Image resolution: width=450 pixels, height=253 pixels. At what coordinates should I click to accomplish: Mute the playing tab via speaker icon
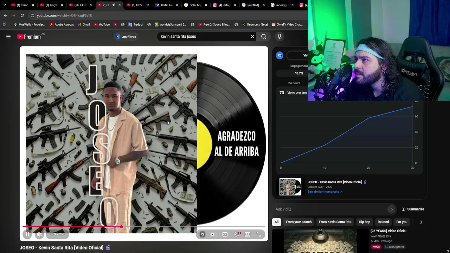click(x=114, y=5)
